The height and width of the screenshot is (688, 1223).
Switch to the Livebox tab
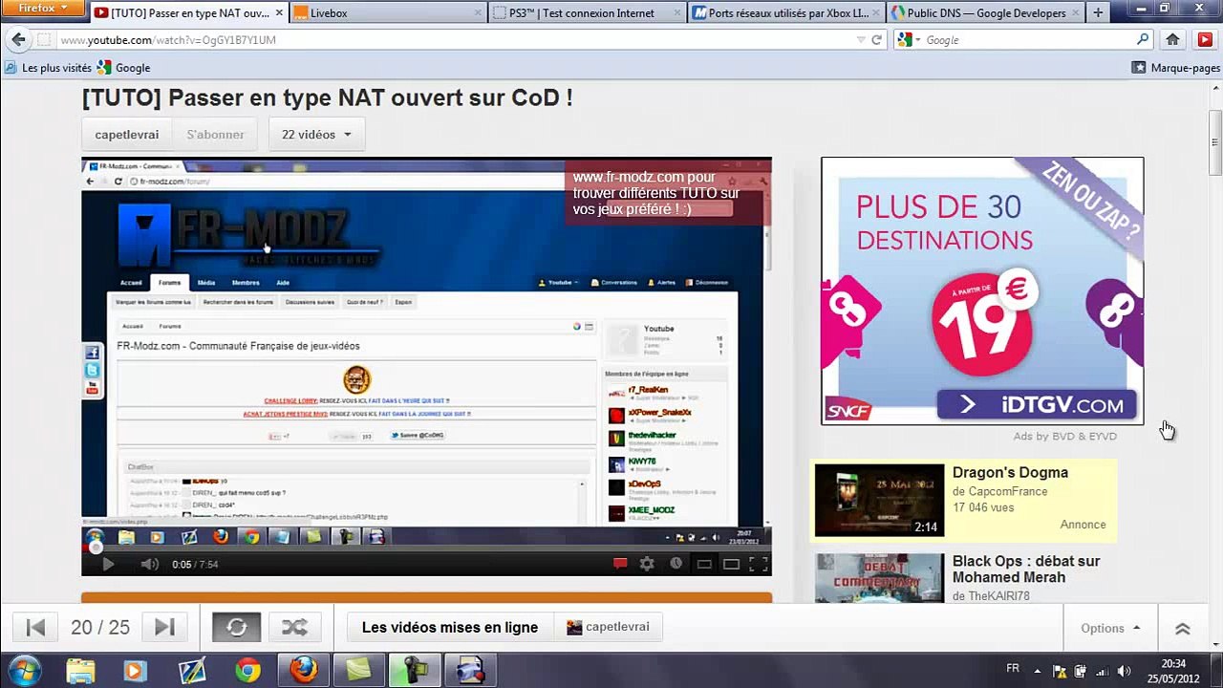tap(388, 13)
